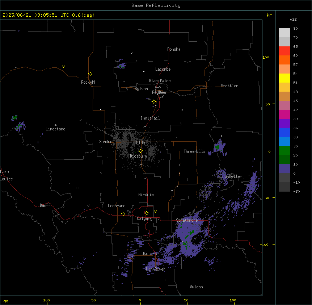The image size is (312, 305).
Task: Click the yellow V marker east of Calgary
Action: [155, 212]
